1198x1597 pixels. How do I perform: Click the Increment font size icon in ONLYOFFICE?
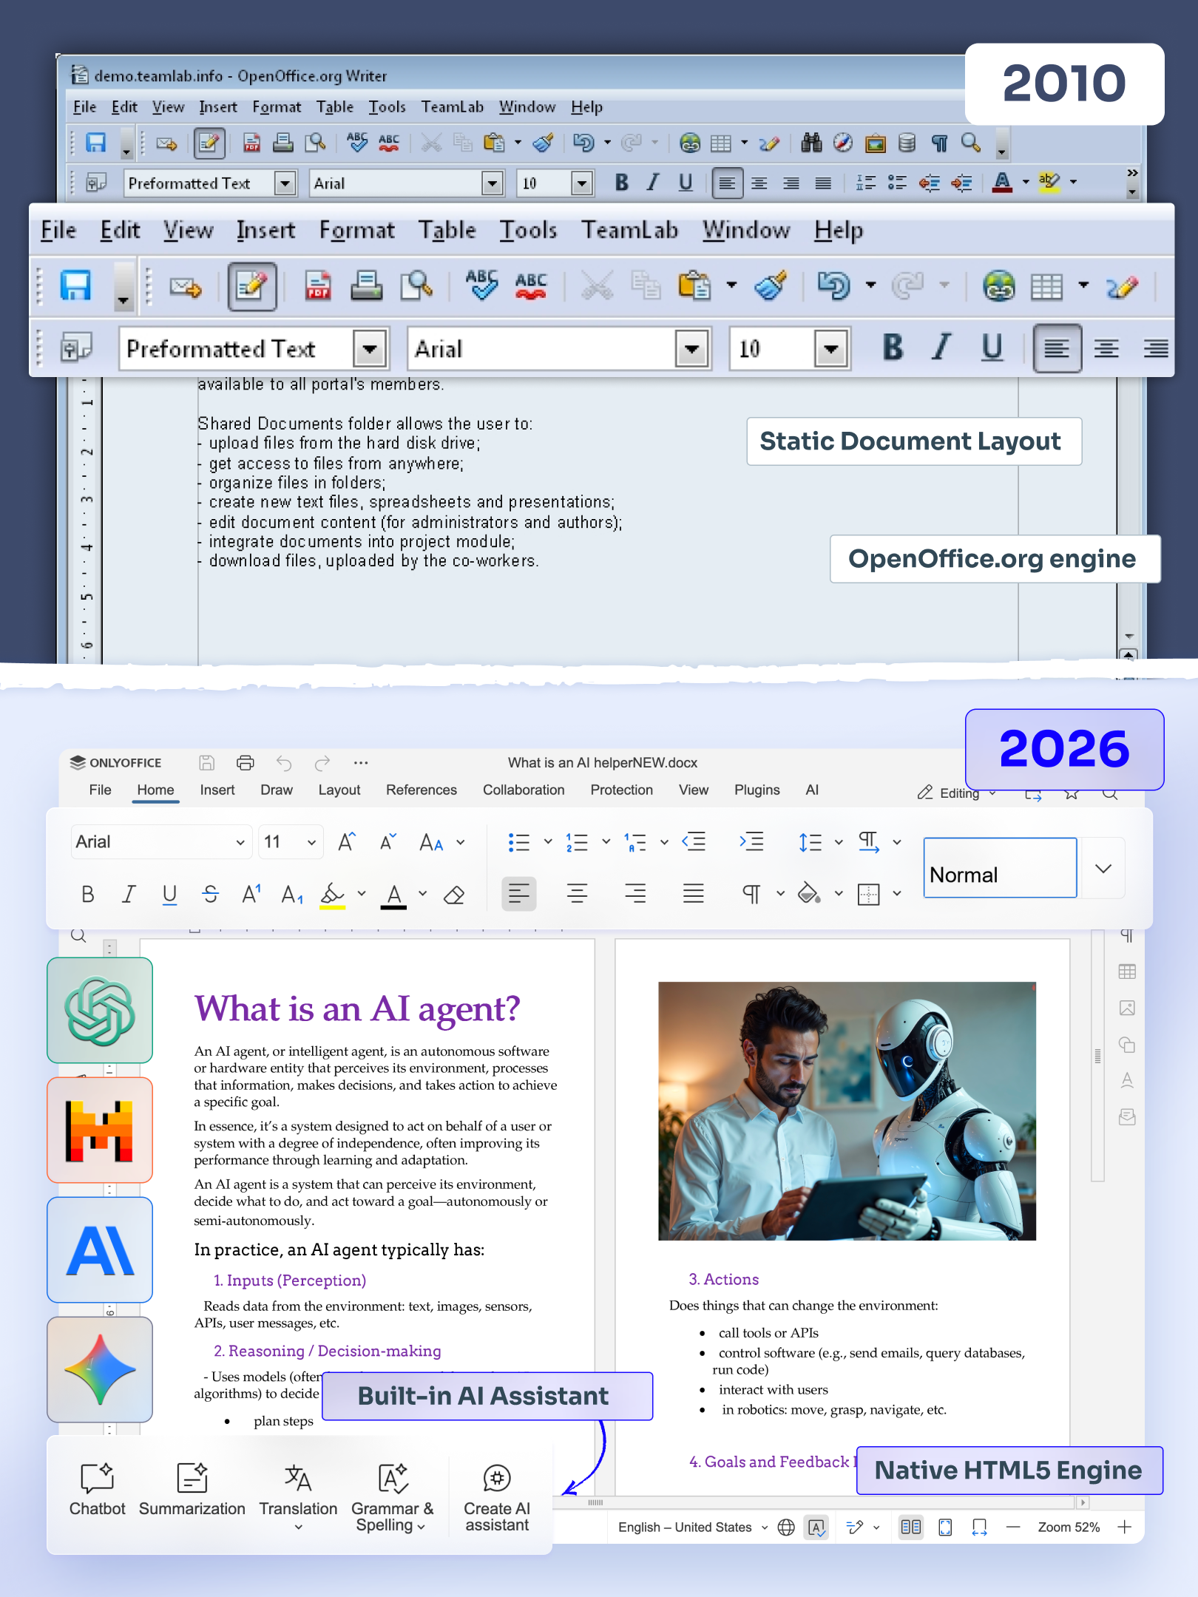tap(346, 841)
